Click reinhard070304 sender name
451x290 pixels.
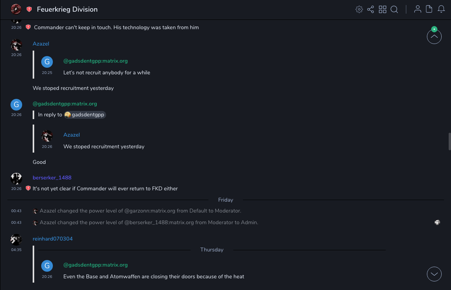[52, 239]
